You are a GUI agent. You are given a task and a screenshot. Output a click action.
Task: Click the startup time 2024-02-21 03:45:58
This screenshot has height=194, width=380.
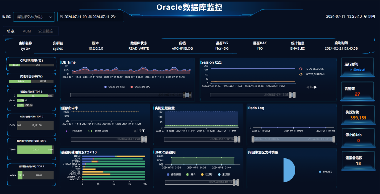click(x=341, y=48)
